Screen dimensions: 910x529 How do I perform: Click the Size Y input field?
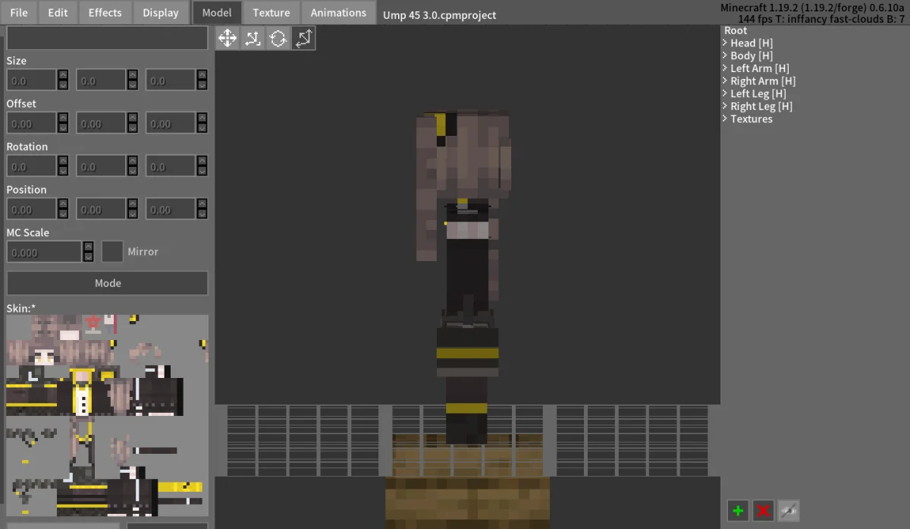[101, 80]
